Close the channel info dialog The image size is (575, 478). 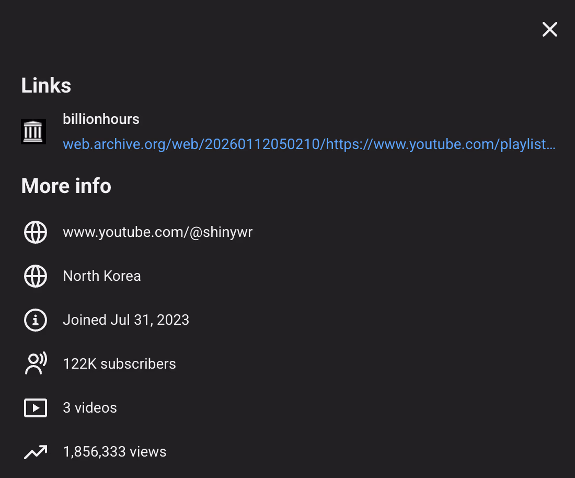[549, 29]
